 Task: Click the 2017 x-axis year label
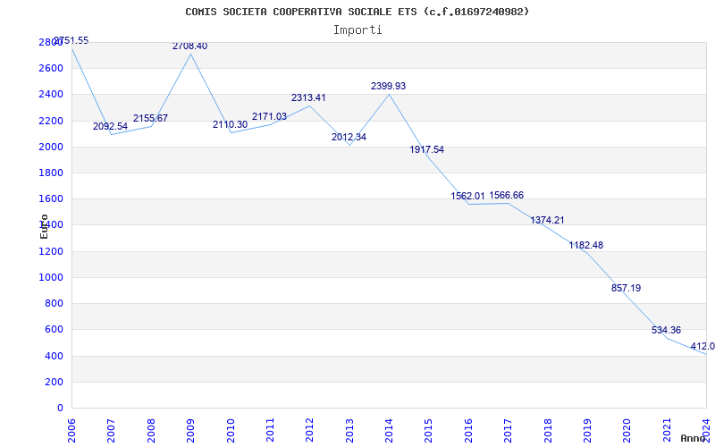tap(508, 431)
